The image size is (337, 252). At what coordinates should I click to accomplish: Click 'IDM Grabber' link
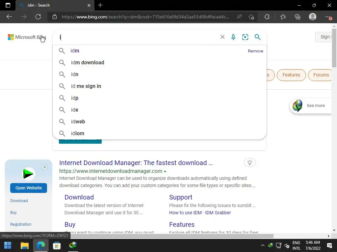[x=218, y=213]
